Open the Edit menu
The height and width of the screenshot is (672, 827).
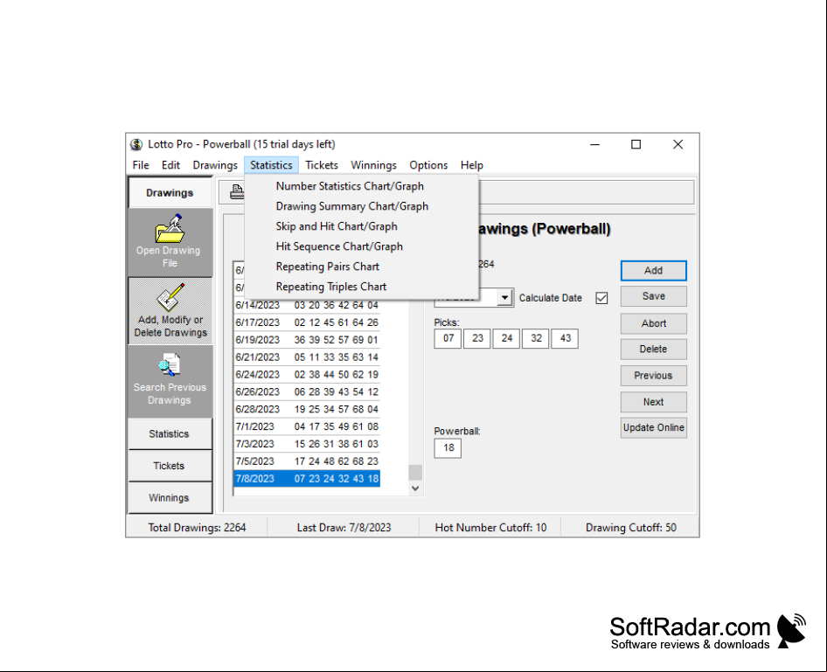[170, 165]
